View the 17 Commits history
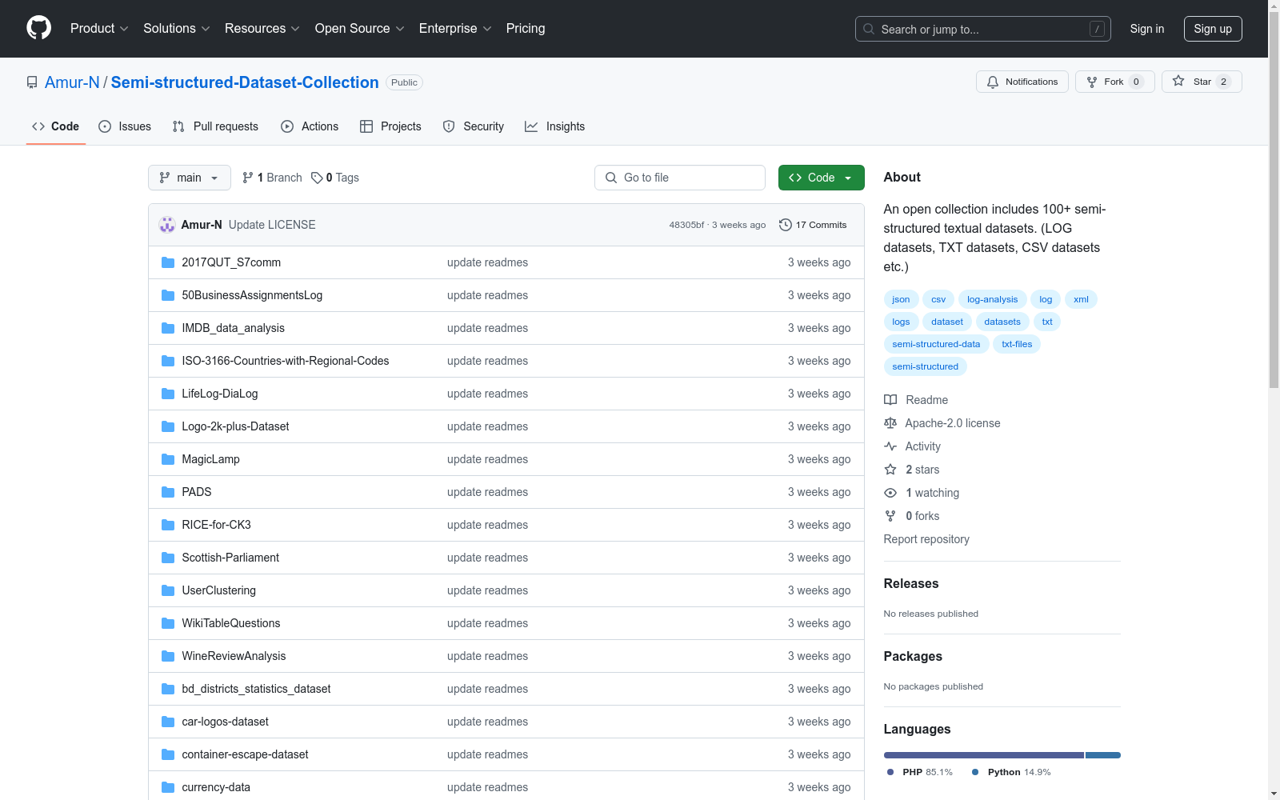Screen dimensions: 1280x800 pos(813,225)
